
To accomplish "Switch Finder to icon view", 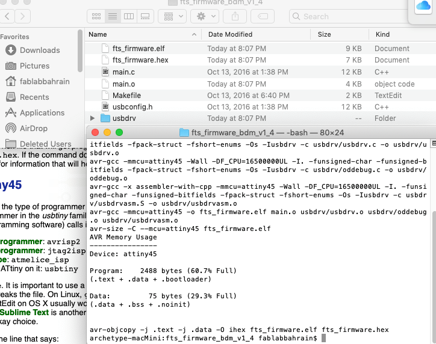I will (96, 16).
